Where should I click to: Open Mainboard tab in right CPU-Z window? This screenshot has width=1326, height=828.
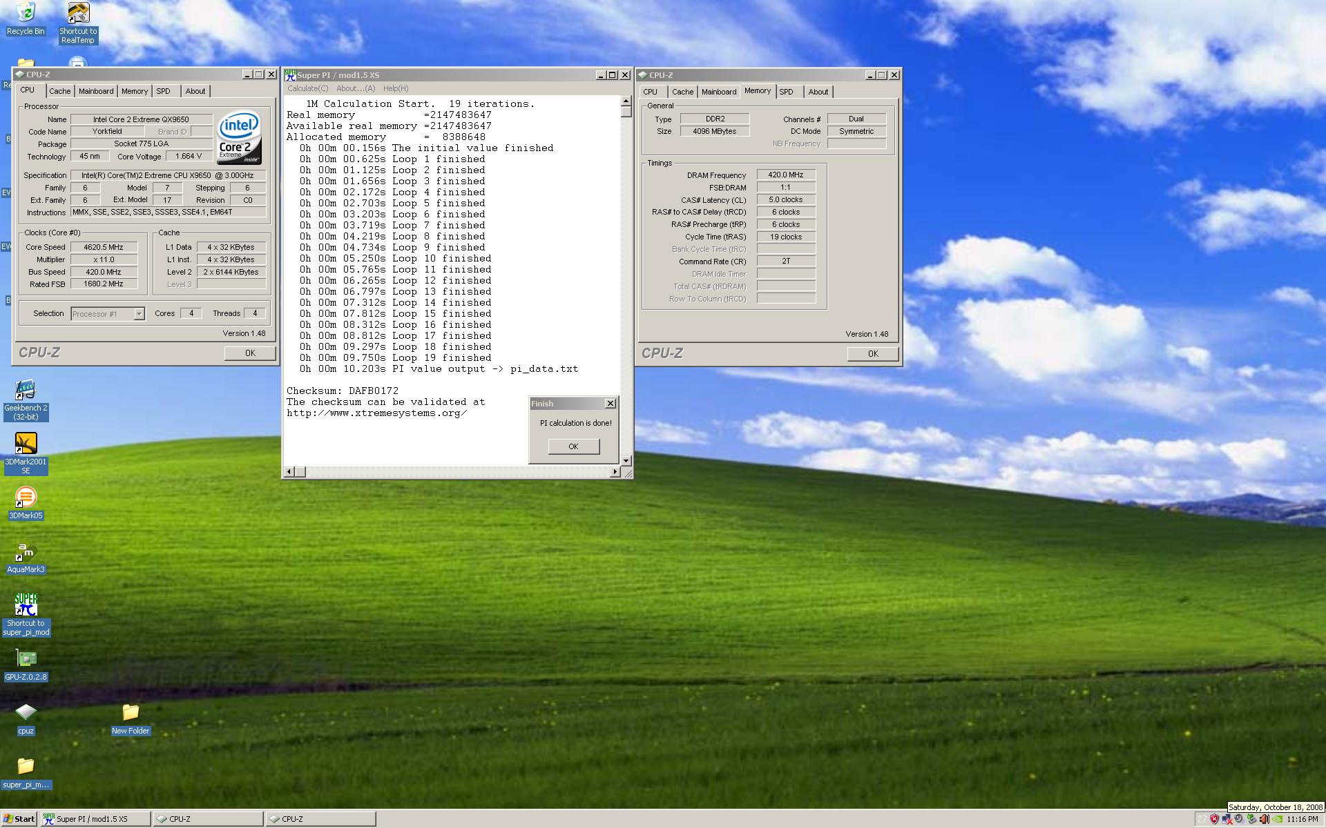pyautogui.click(x=719, y=92)
